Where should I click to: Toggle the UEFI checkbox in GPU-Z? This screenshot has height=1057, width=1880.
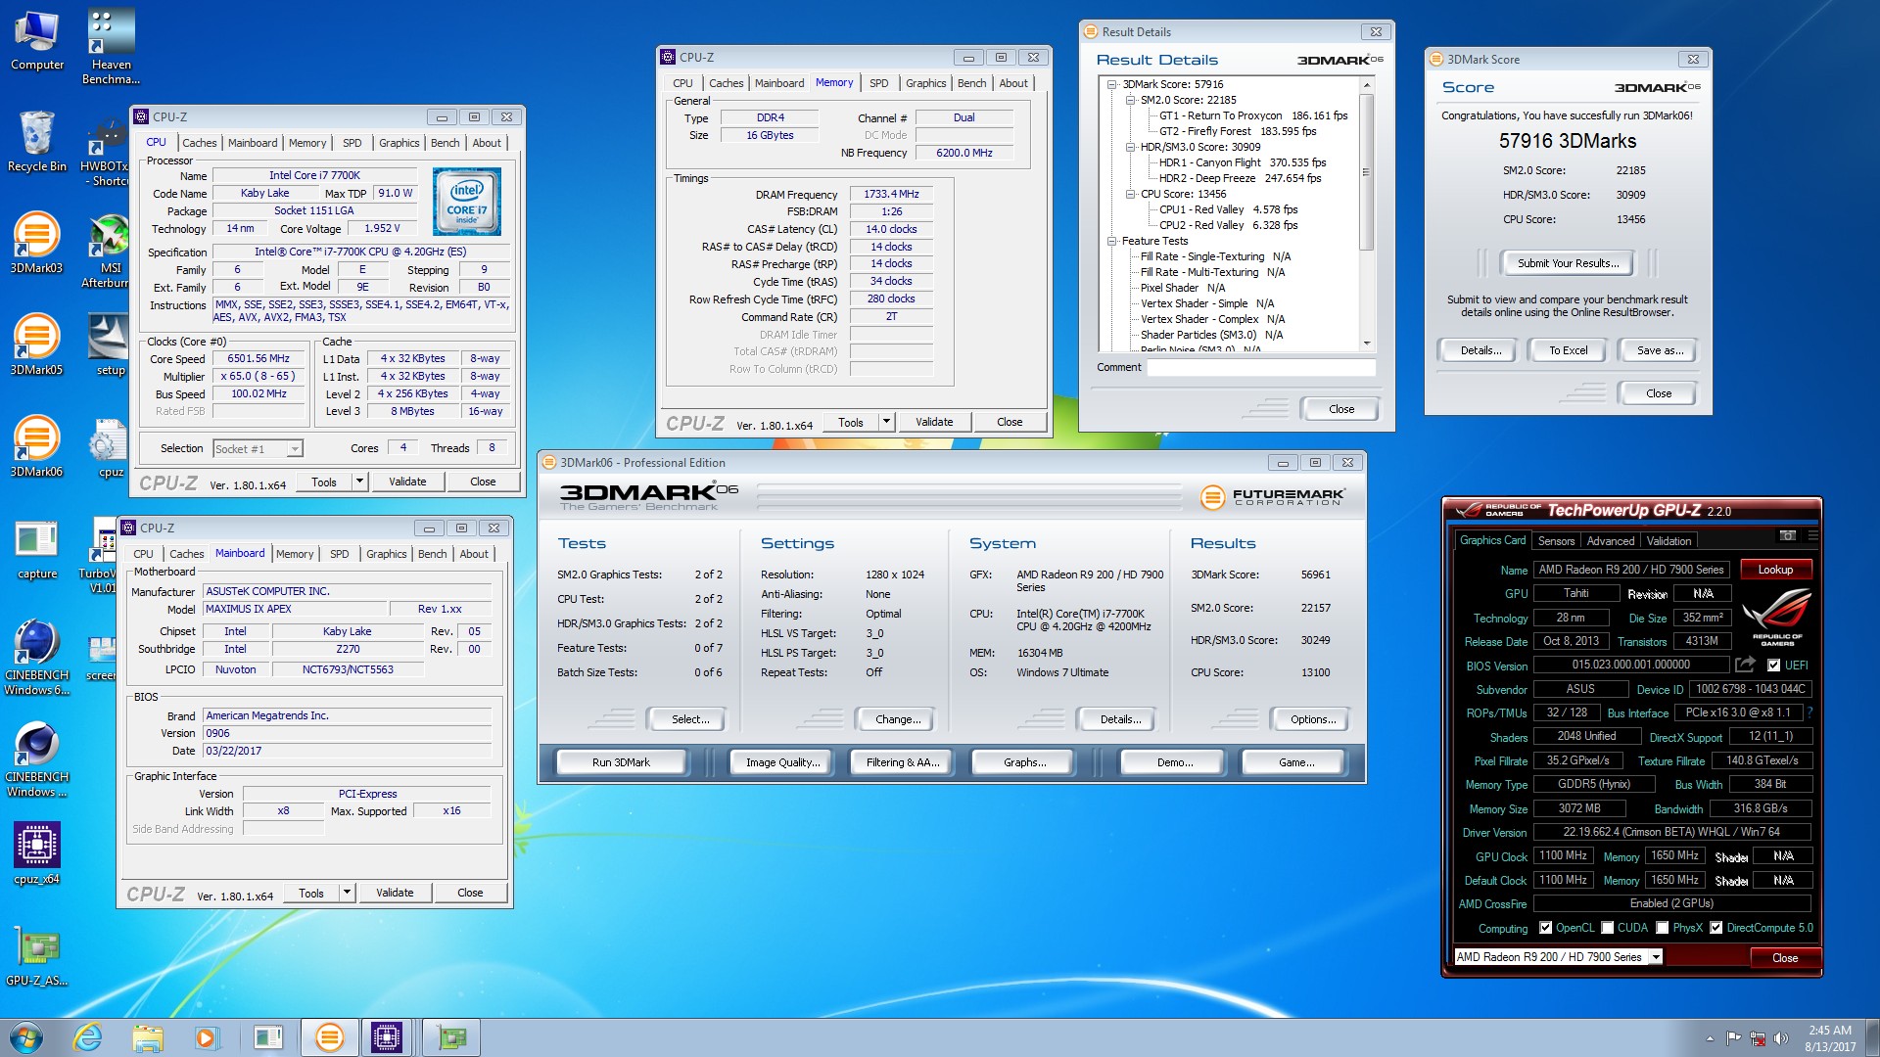(x=1774, y=665)
